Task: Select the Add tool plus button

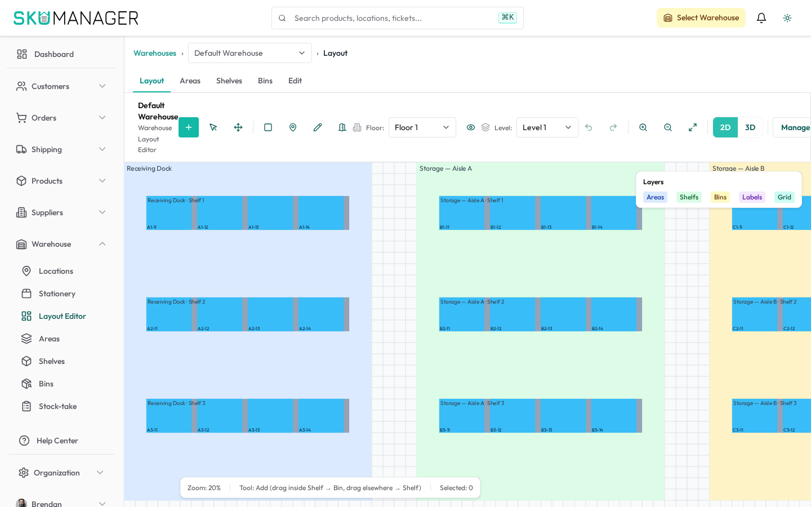Action: pos(189,127)
